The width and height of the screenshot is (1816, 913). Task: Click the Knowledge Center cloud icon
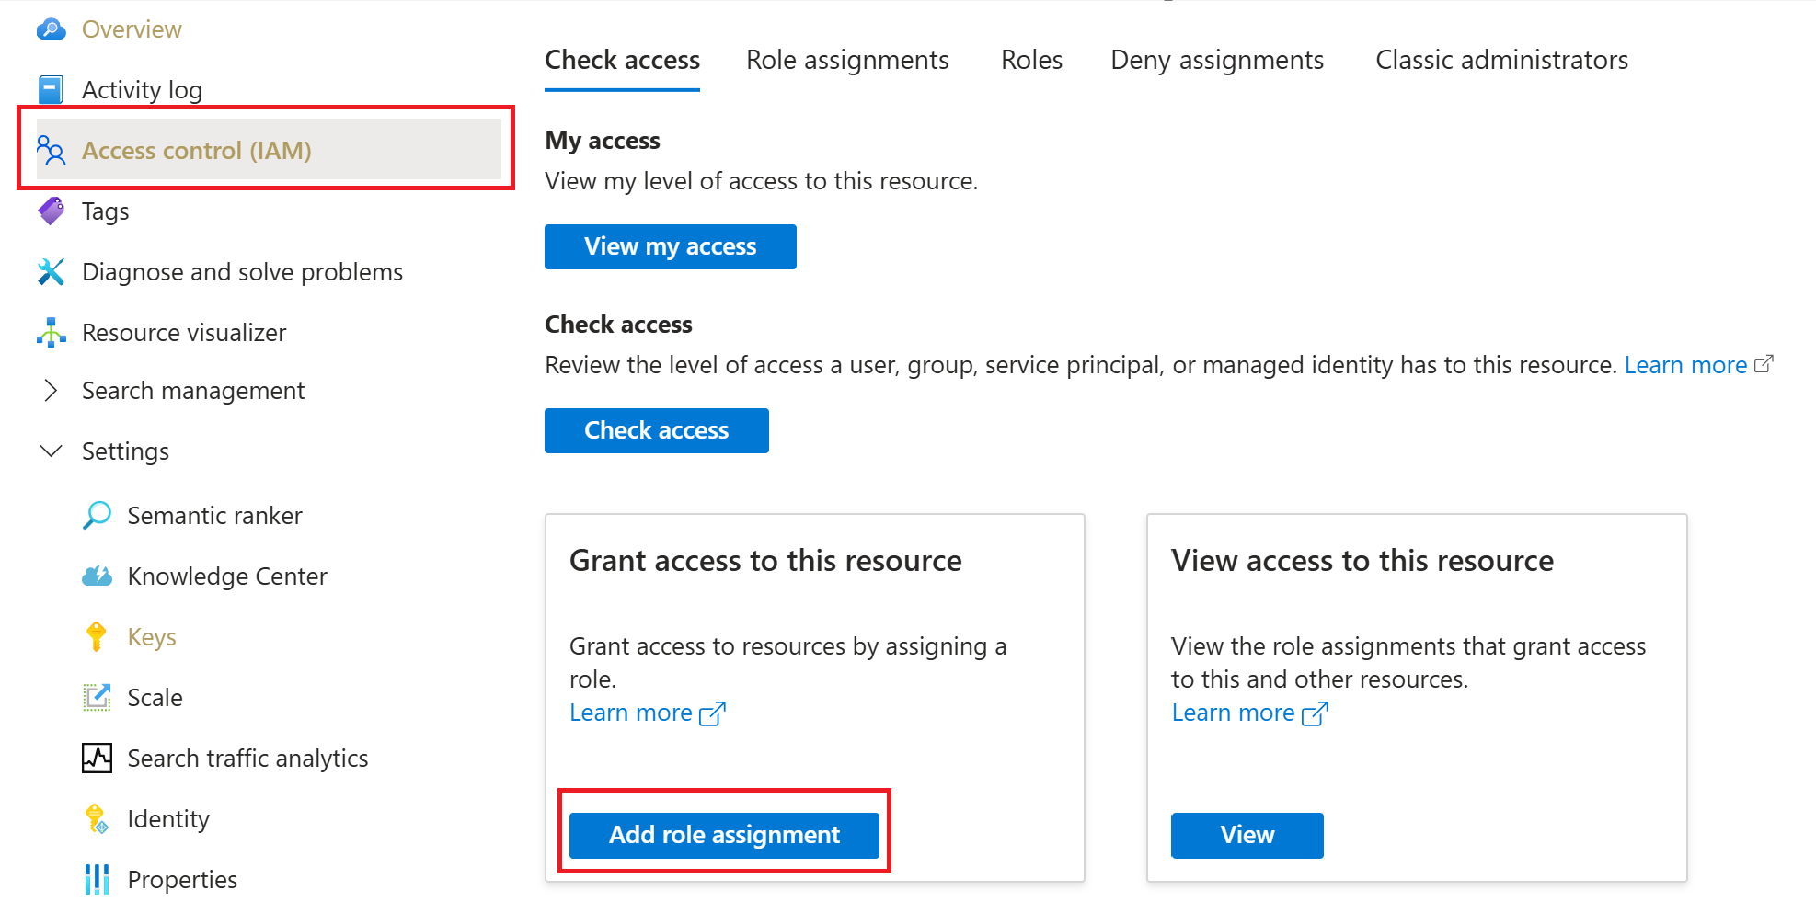coord(96,576)
